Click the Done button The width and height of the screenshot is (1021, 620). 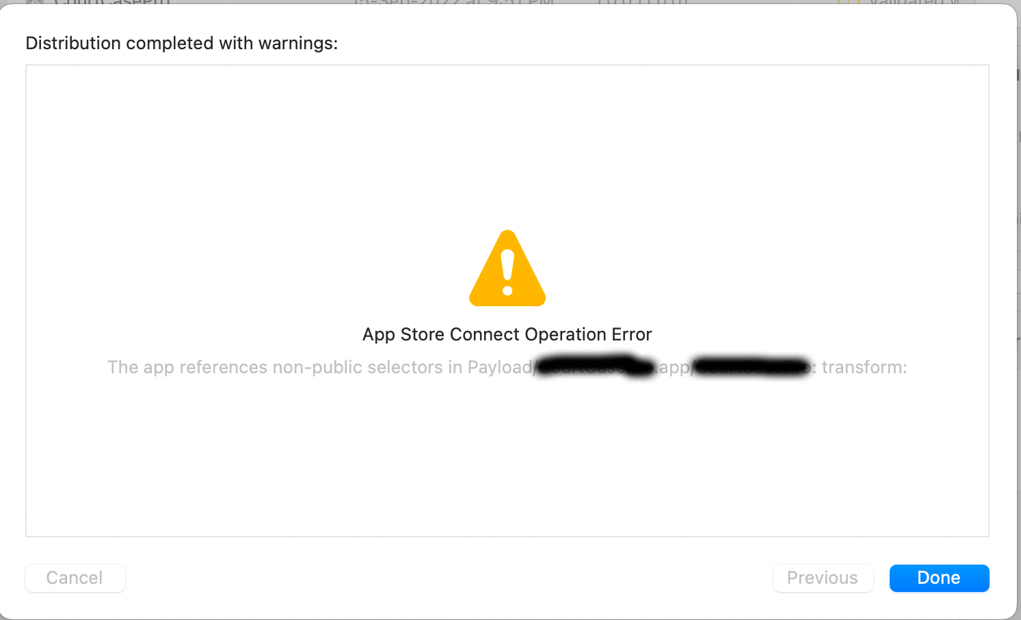939,578
